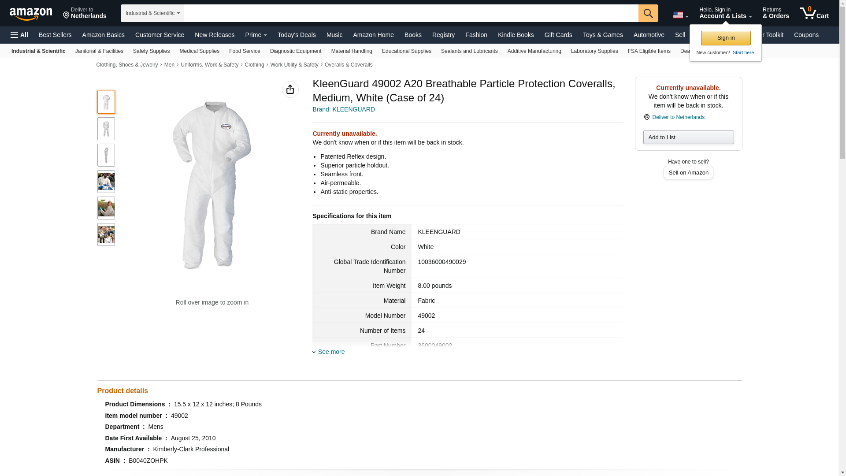Image resolution: width=846 pixels, height=476 pixels.
Task: Click the US flag language selector
Action: 680,15
